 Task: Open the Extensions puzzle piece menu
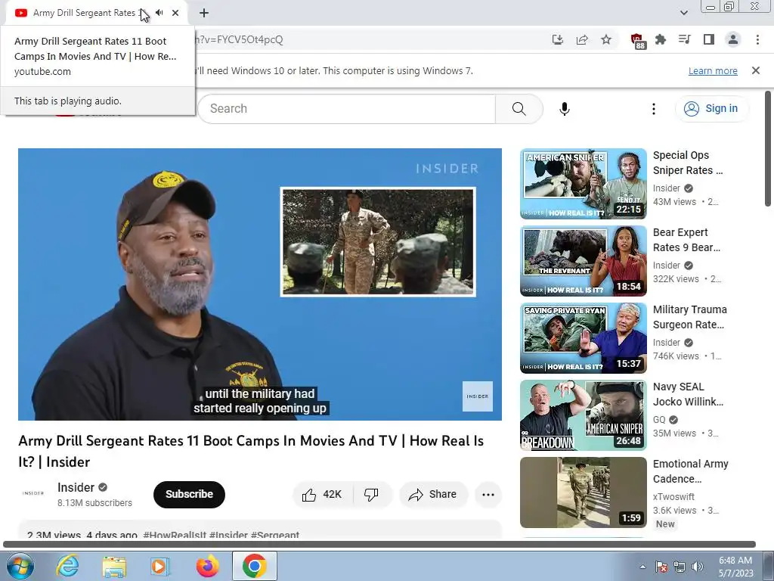pos(661,39)
